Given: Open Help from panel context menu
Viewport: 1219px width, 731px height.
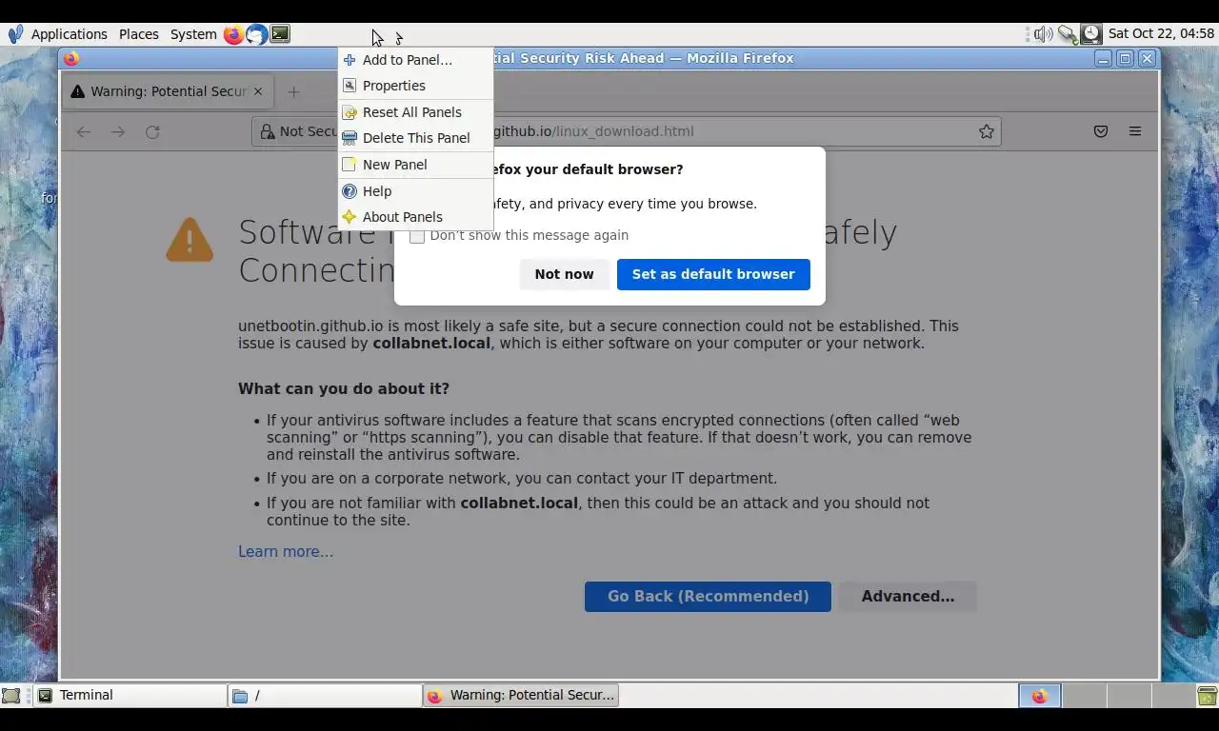Looking at the screenshot, I should (x=416, y=191).
